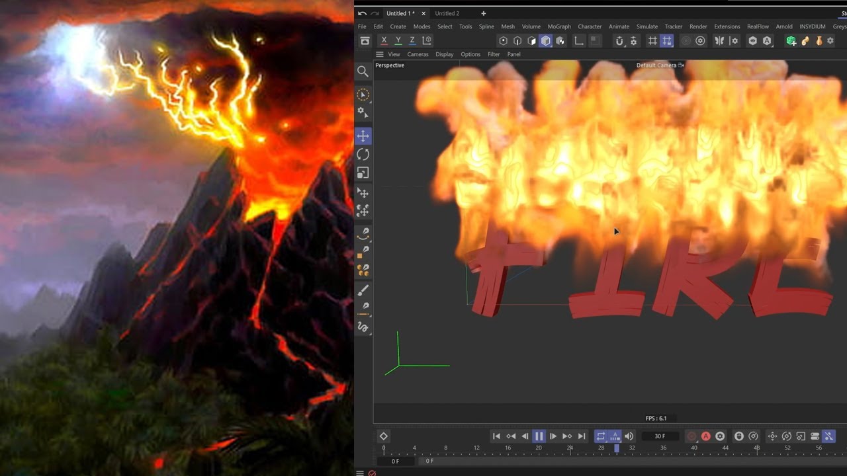Switch to Edges mode icon
Image resolution: width=847 pixels, height=476 pixels.
tap(517, 41)
